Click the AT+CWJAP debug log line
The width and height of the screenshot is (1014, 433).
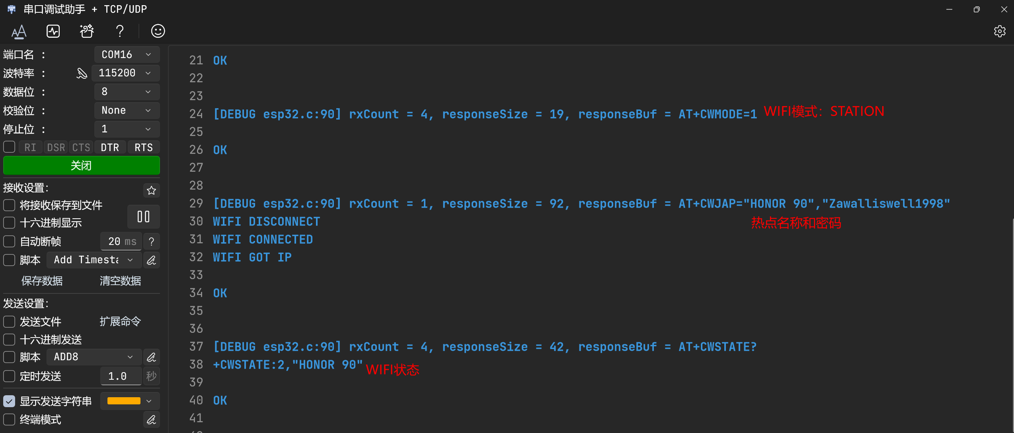click(x=581, y=204)
